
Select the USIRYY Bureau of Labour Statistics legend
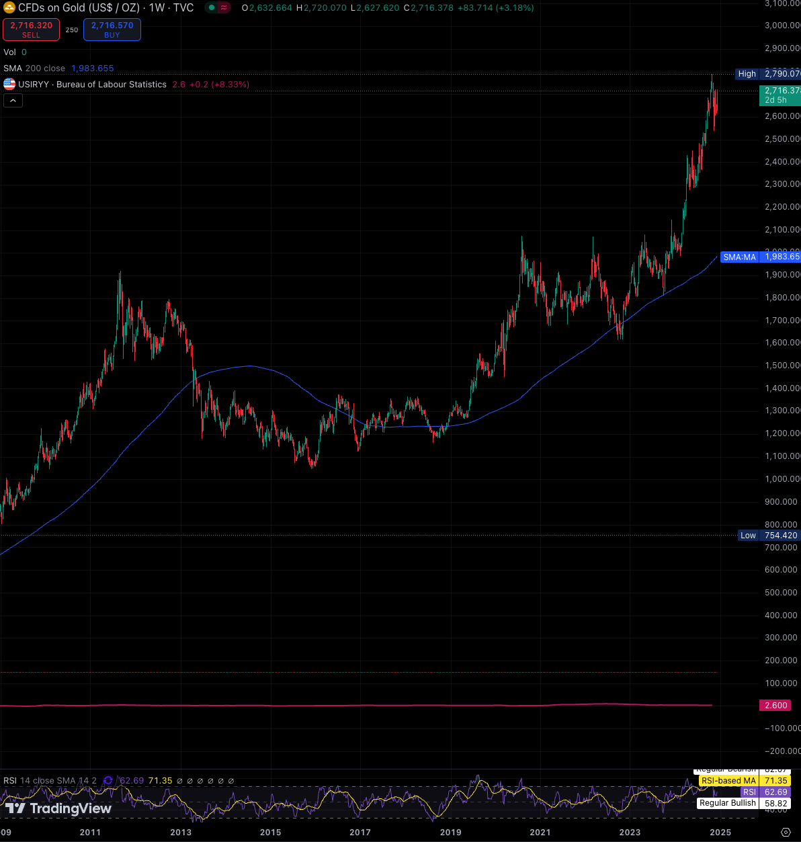pyautogui.click(x=92, y=84)
